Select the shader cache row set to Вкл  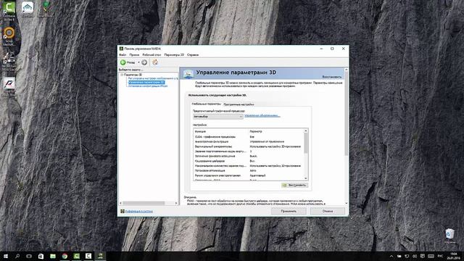[248, 161]
